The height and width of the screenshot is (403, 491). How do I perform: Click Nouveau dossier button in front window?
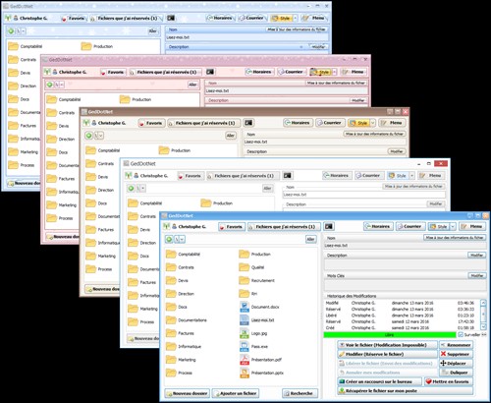187,393
